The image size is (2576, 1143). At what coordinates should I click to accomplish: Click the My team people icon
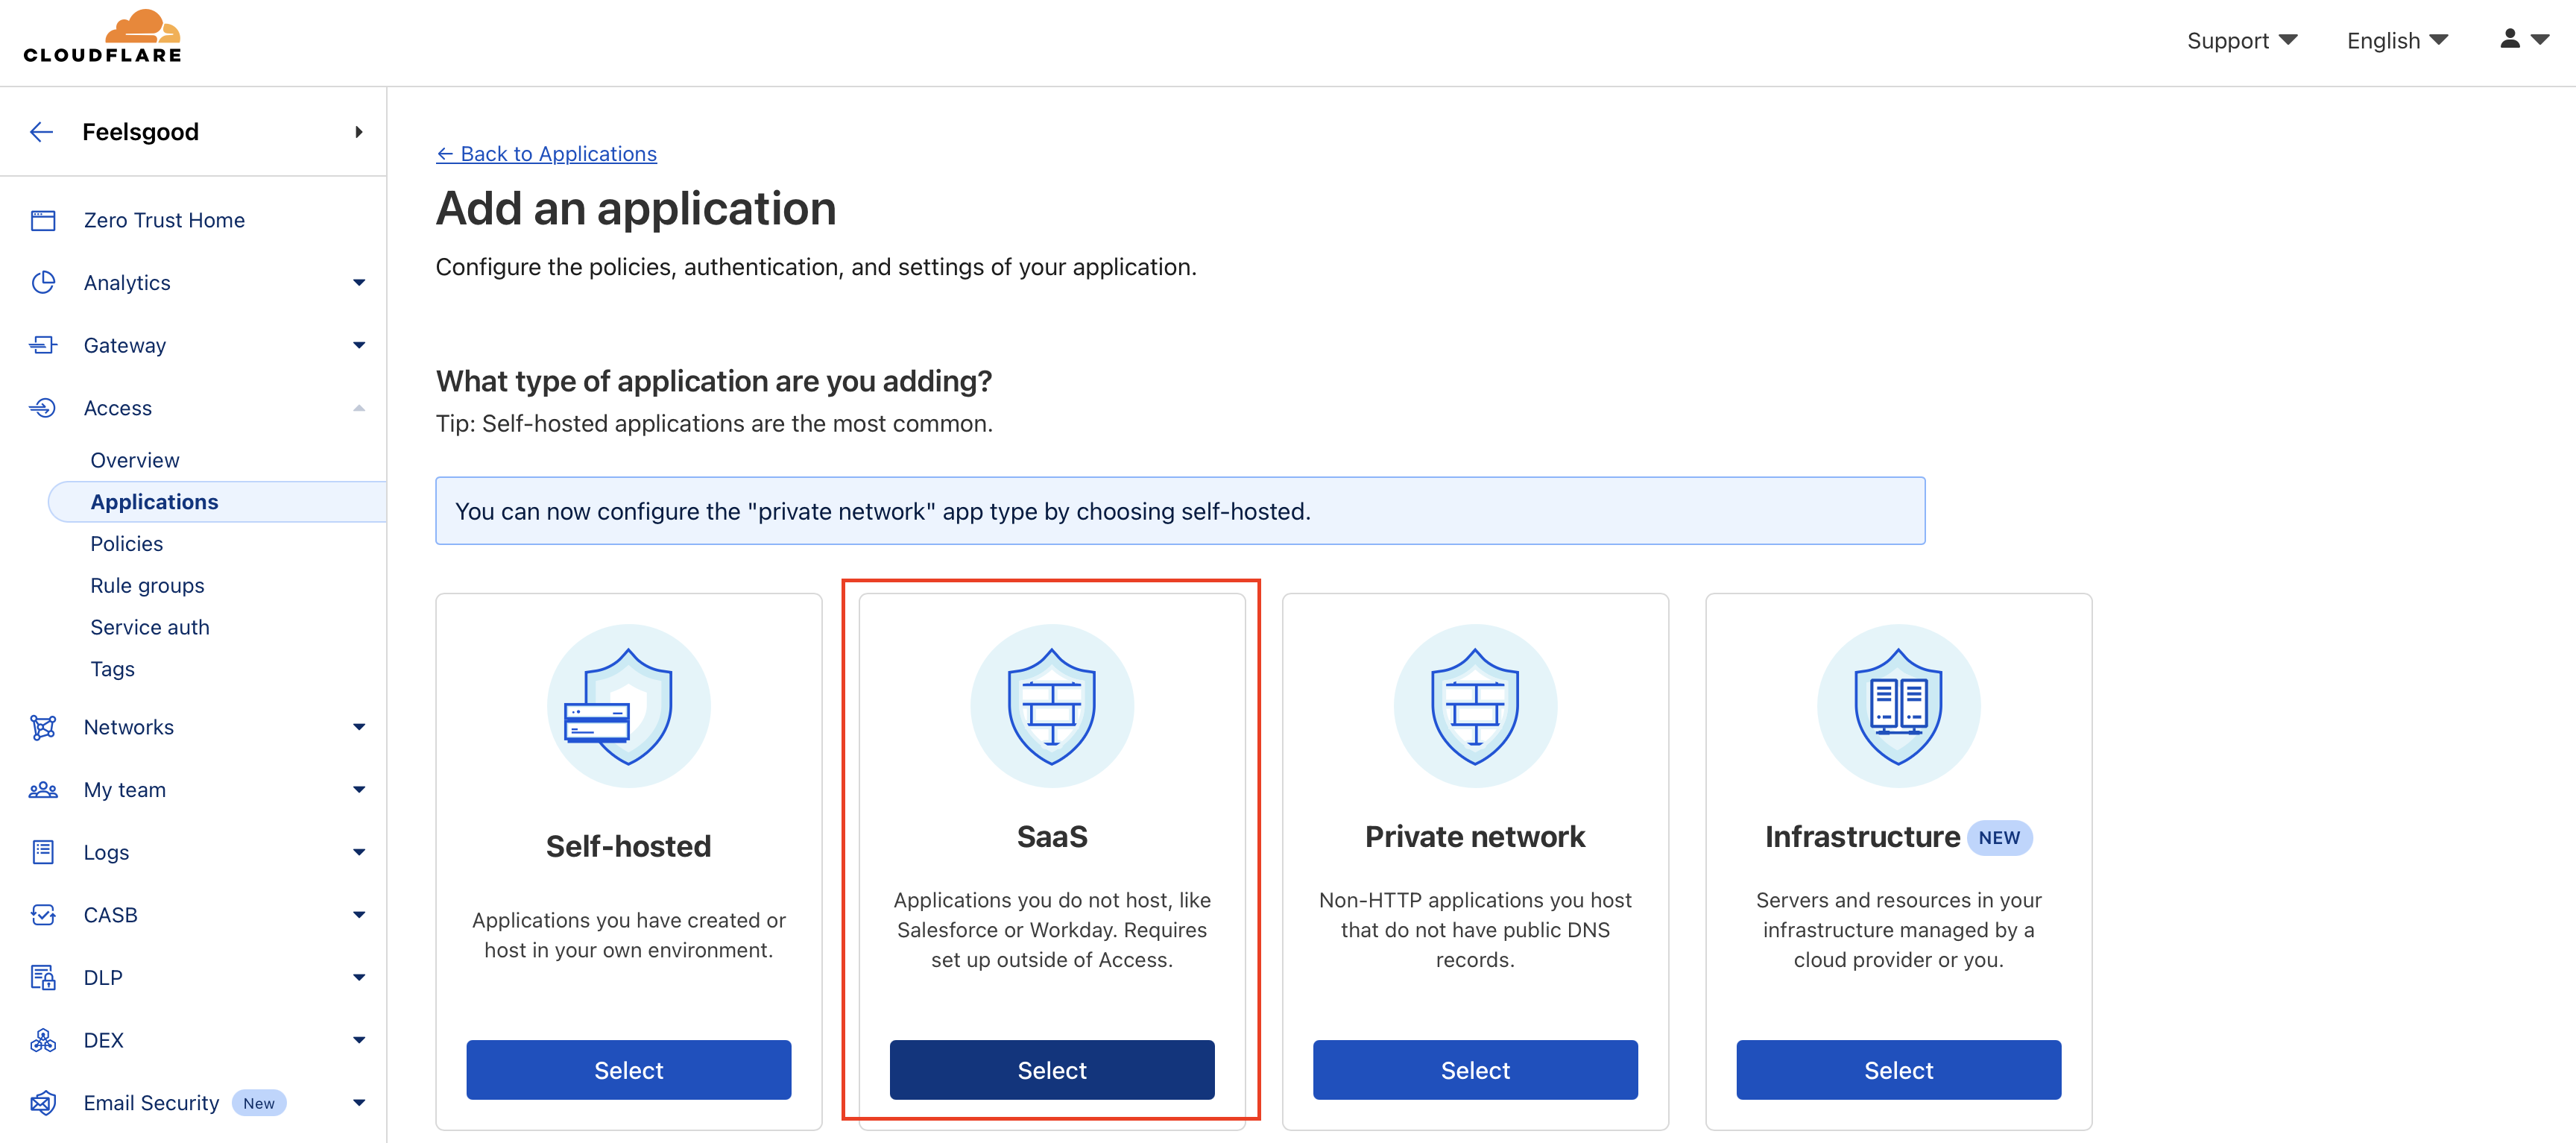point(43,790)
